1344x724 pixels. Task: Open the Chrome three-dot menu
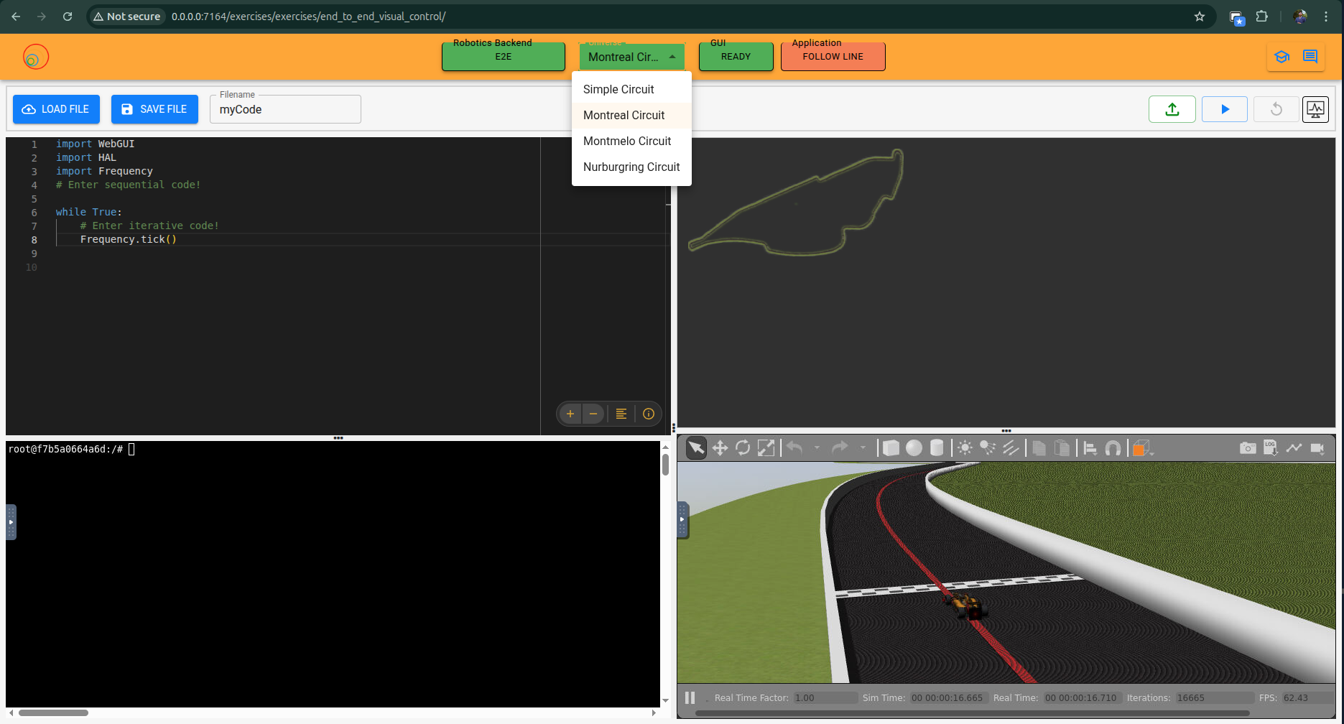tap(1326, 17)
